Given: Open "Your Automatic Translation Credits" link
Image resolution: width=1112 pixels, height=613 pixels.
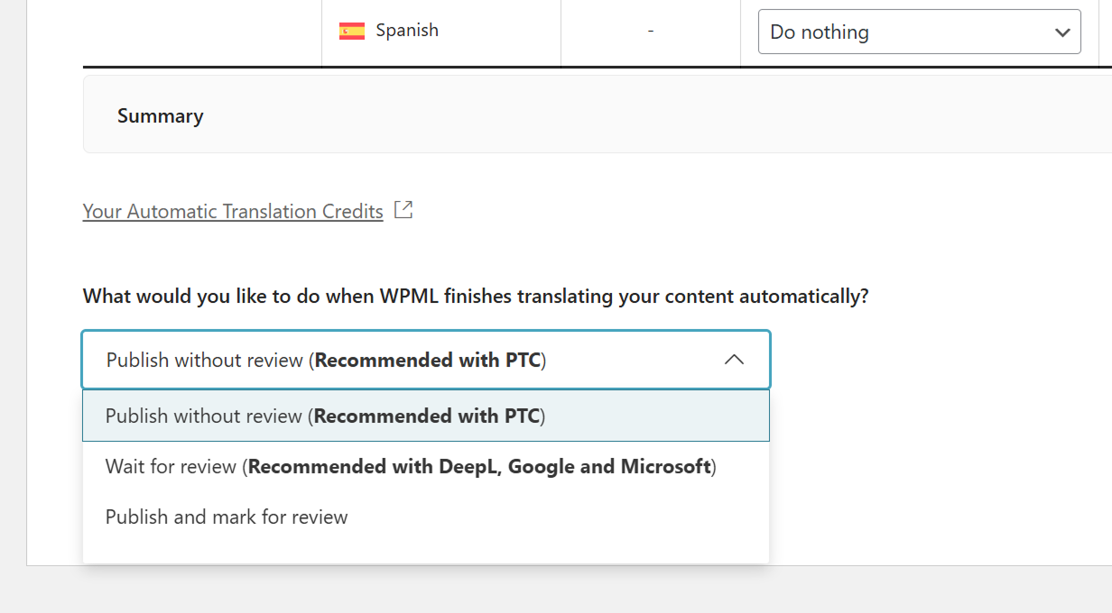Looking at the screenshot, I should (233, 211).
